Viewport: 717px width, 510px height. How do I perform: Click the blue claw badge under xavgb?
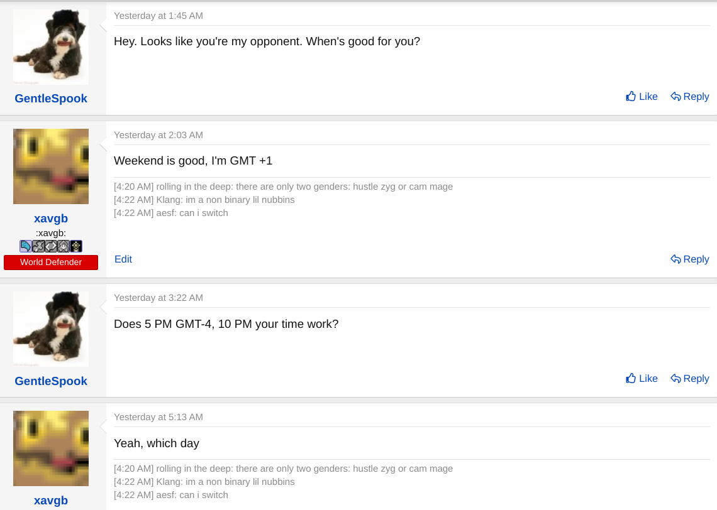(26, 246)
